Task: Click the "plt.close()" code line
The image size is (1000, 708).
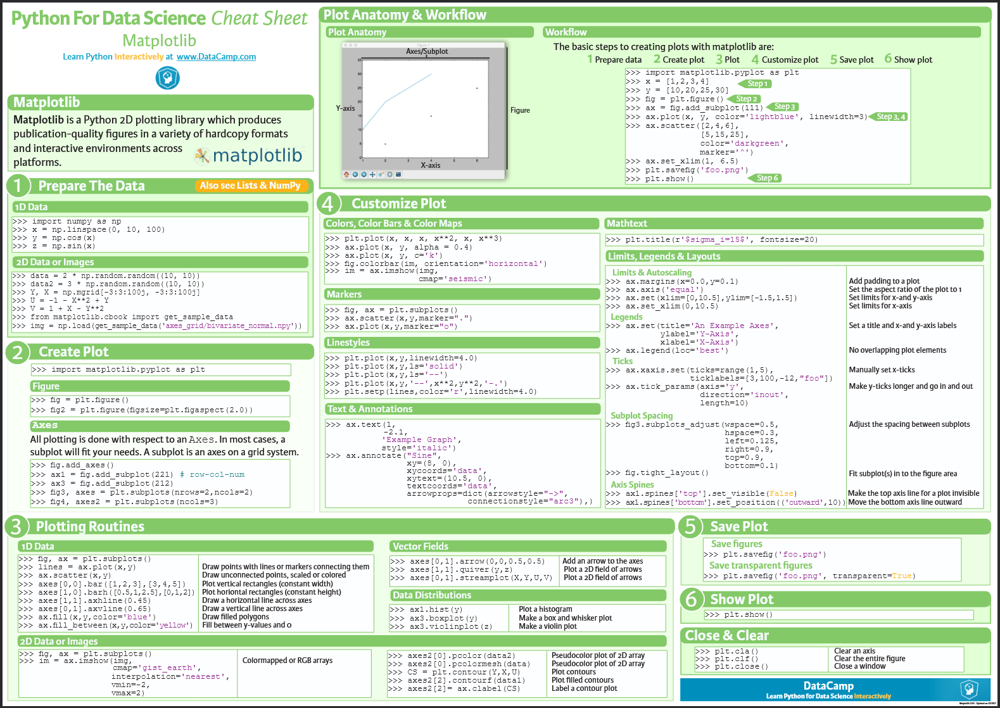Action: pos(732,666)
